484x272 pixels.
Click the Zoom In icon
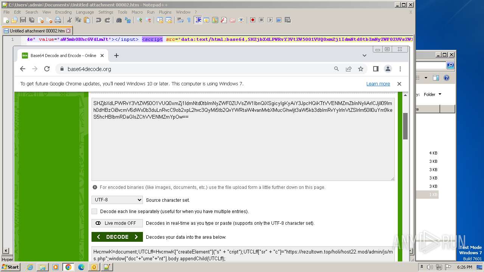[x=140, y=20]
